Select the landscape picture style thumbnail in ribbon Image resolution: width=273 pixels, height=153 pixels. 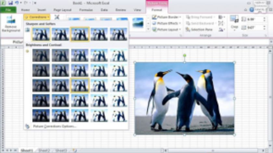coord(138,23)
